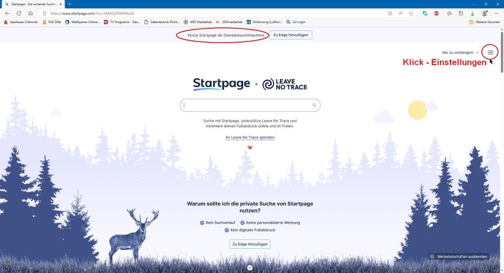Open Datentechnik-Richt bookmark
The image size is (504, 273).
point(162,22)
